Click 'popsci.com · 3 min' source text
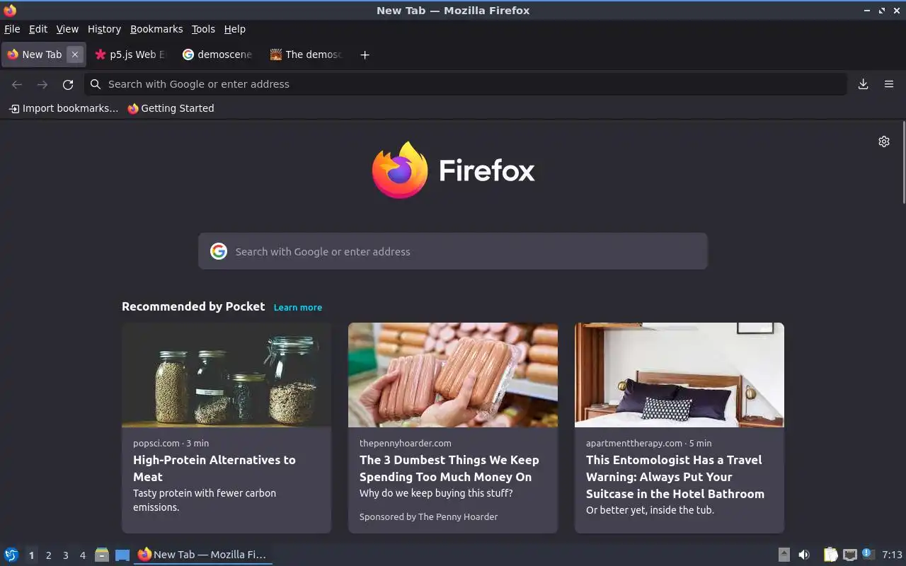Image resolution: width=906 pixels, height=566 pixels. (x=171, y=443)
